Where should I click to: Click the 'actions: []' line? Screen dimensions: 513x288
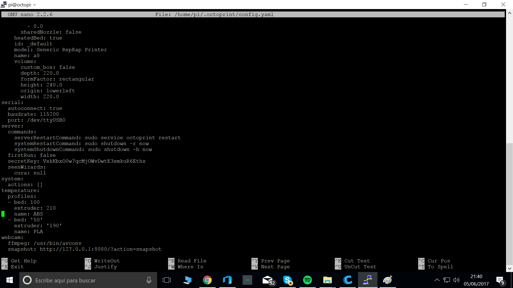(x=25, y=185)
